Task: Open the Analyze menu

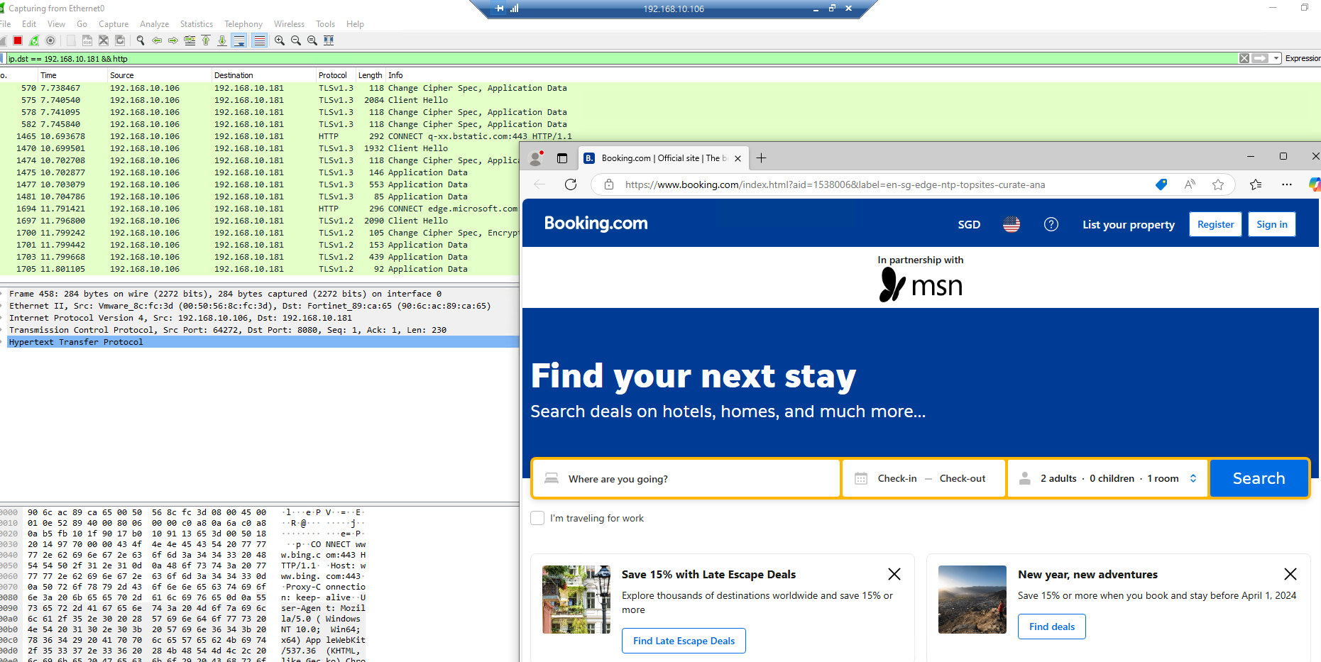Action: coord(154,24)
